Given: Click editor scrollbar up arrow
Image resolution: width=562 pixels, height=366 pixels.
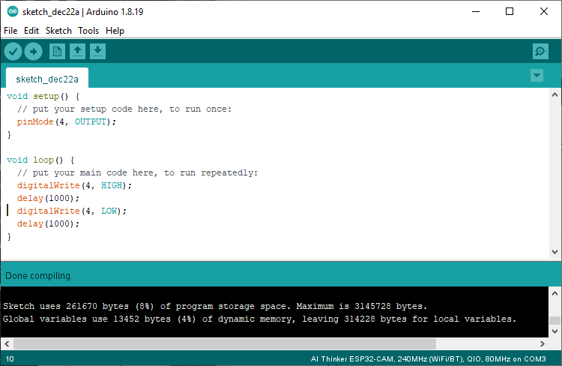Looking at the screenshot, I should [x=555, y=94].
